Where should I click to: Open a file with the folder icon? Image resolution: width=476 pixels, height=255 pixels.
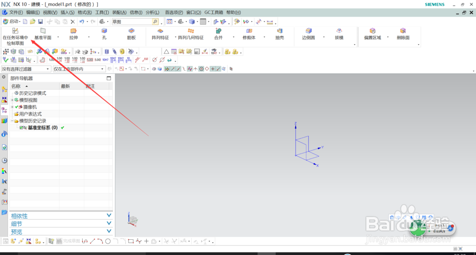tap(32, 21)
